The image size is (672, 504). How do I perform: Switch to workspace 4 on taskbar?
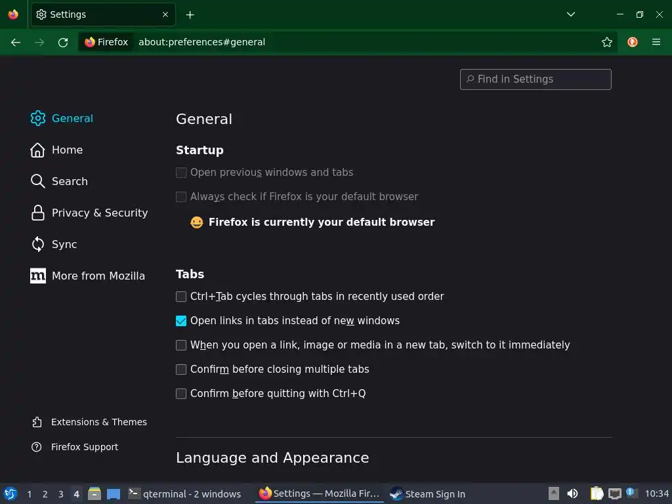tap(76, 494)
